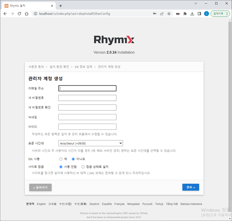Switch language to Türkçe

click(x=159, y=204)
